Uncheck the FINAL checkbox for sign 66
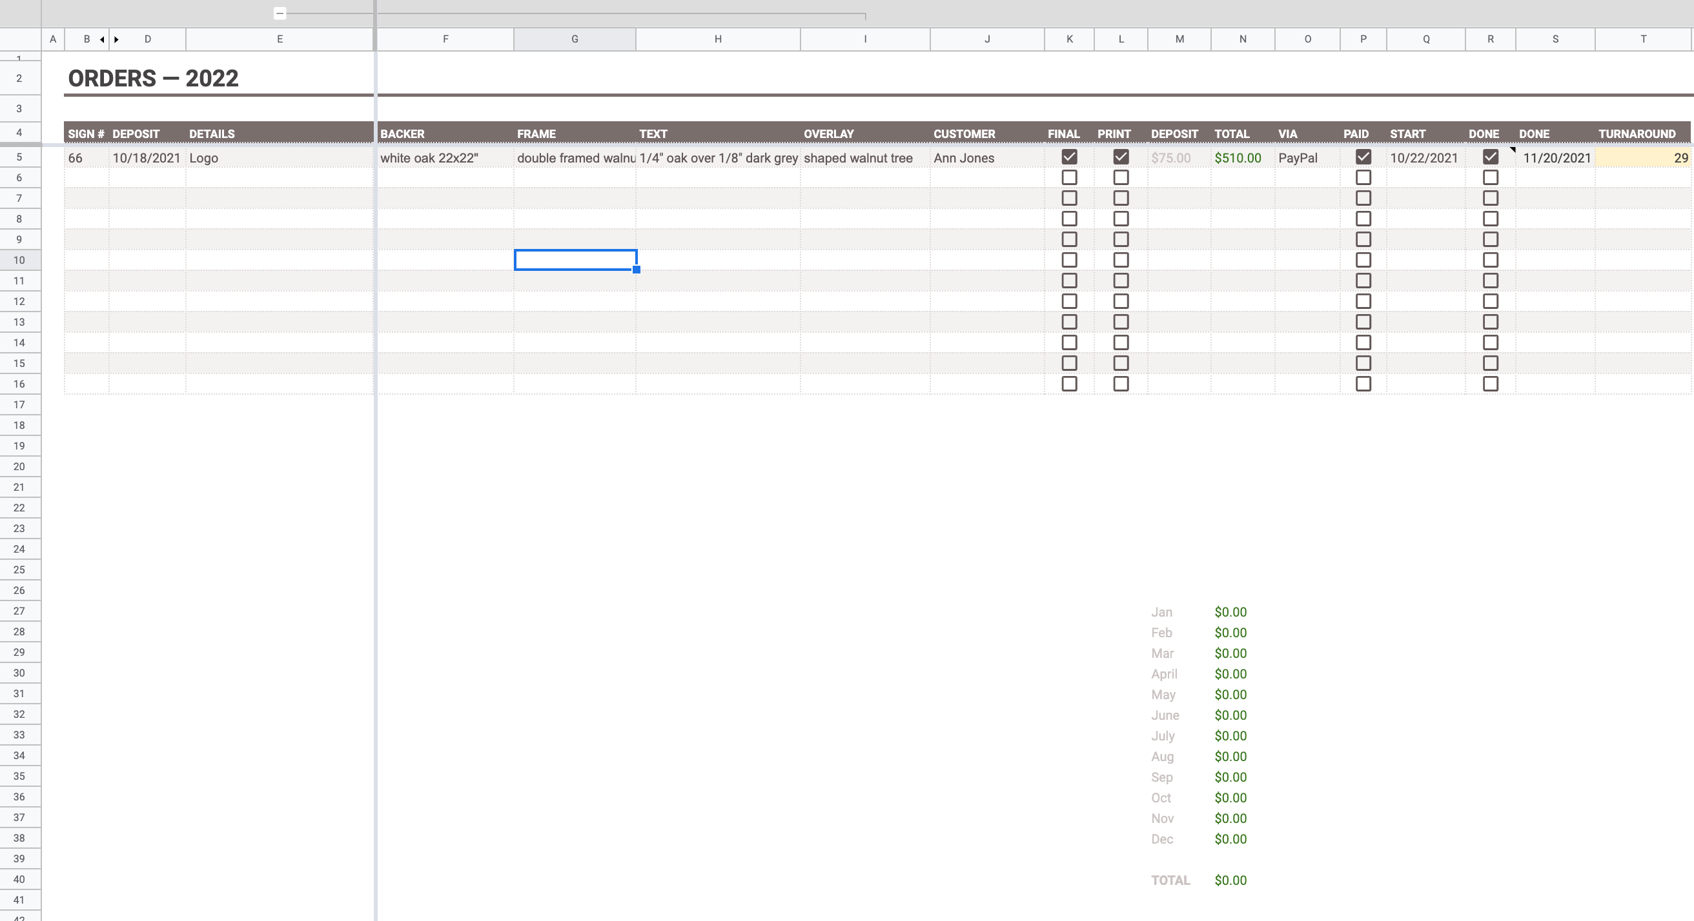Screen dimensions: 1694x921 tap(1069, 157)
